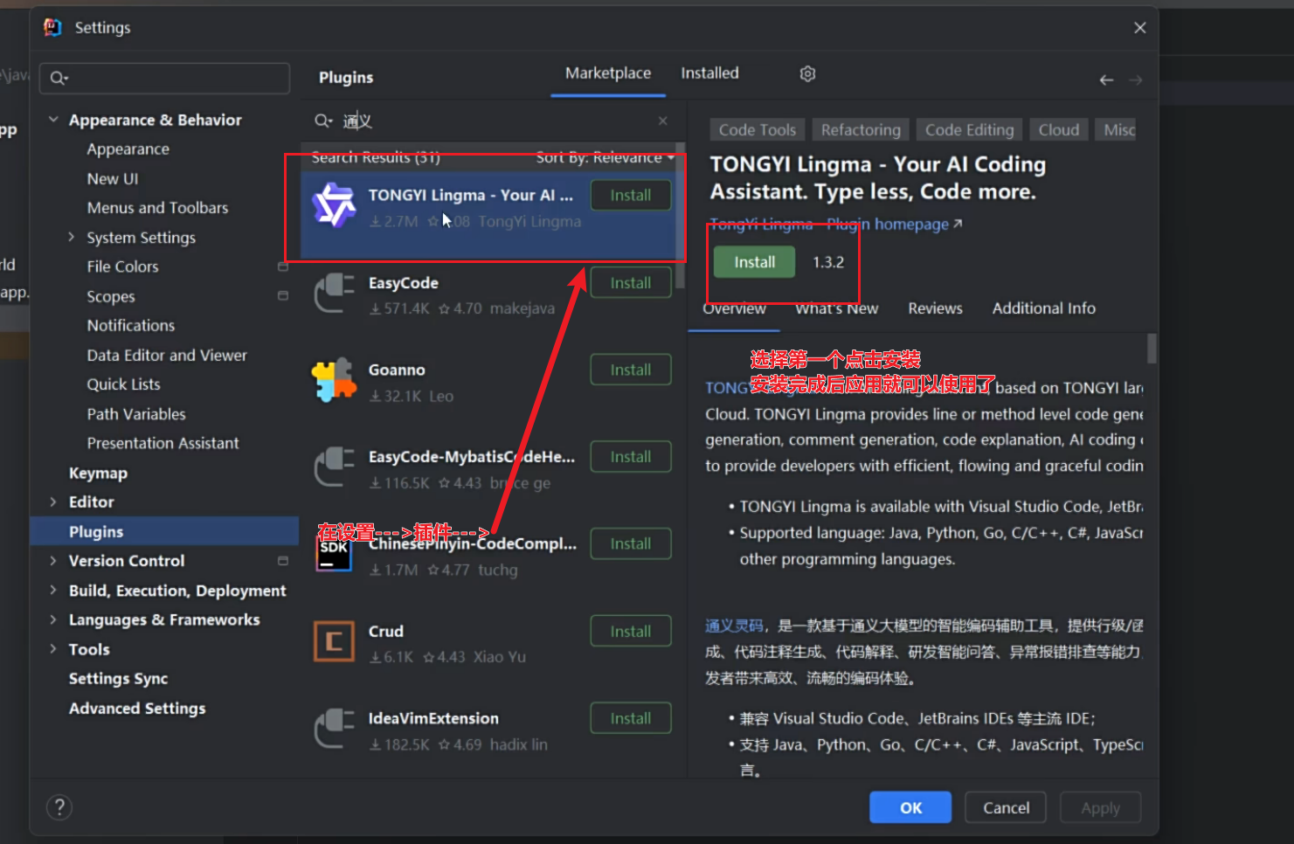1294x844 pixels.
Task: Install the ChinesePinyin-CodeCompletion plugin
Action: tap(631, 543)
